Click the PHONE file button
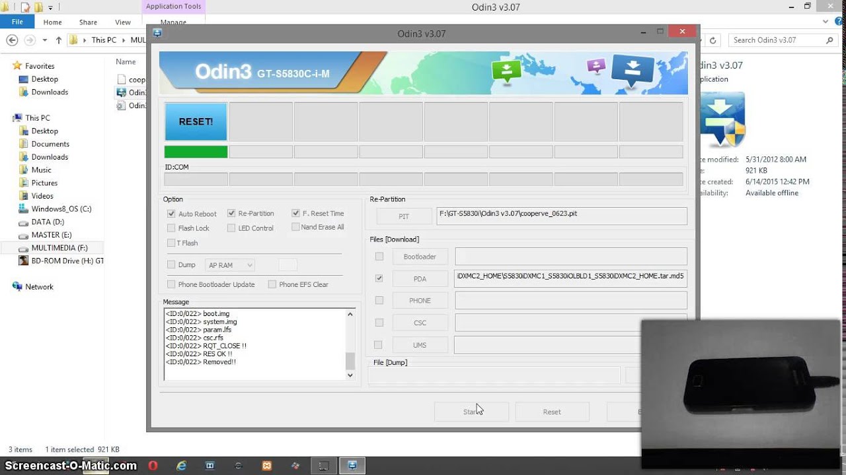This screenshot has height=475, width=846. click(420, 301)
